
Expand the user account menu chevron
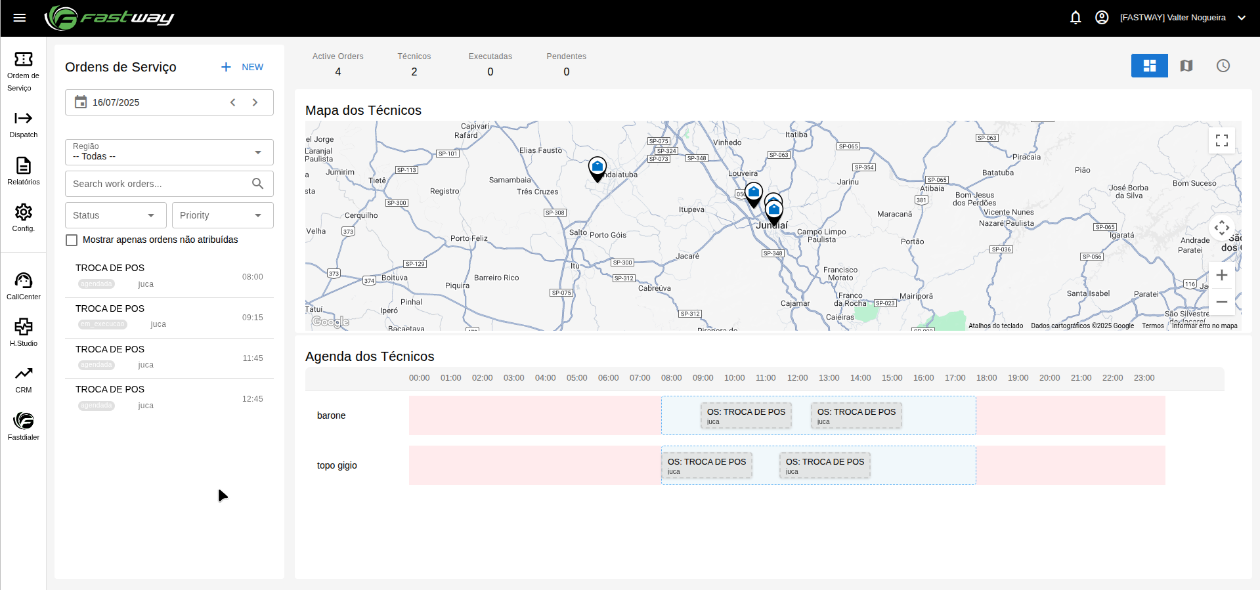click(x=1242, y=18)
